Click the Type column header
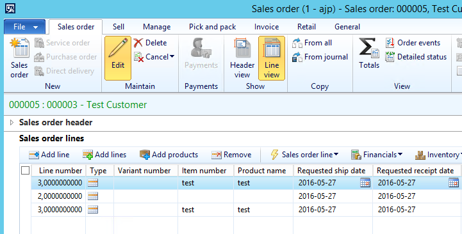The image size is (462, 234). [x=99, y=171]
